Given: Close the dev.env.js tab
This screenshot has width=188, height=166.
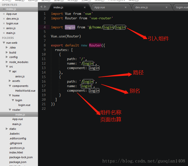Looking at the screenshot, I should [x=166, y=8].
